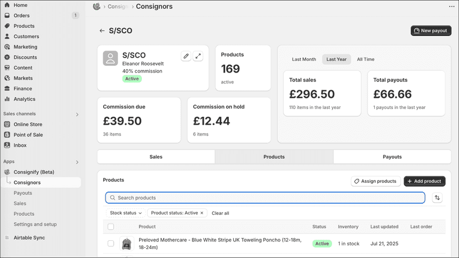This screenshot has width=459, height=258.
Task: Switch to the Payouts tab
Action: tap(392, 157)
